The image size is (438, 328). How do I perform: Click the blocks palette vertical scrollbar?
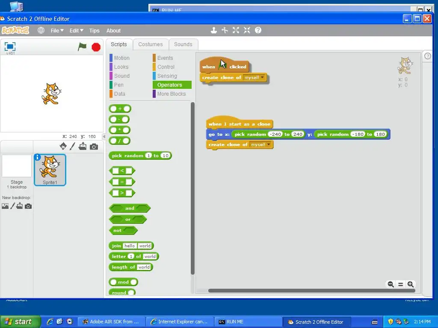[192, 188]
